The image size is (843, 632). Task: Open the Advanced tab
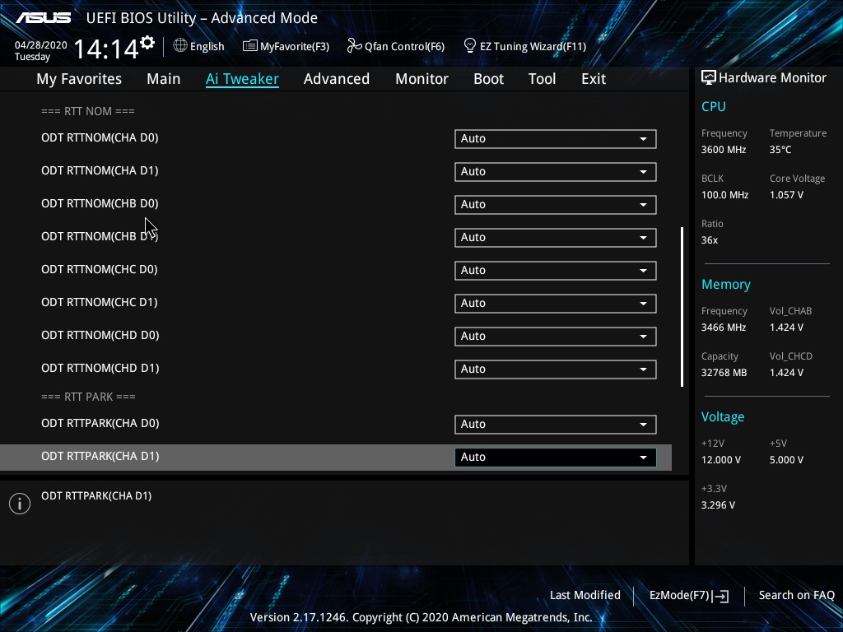pos(337,79)
